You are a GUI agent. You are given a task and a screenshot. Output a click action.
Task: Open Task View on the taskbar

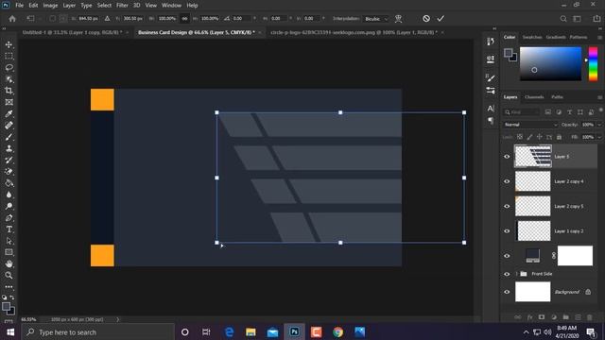pos(206,331)
